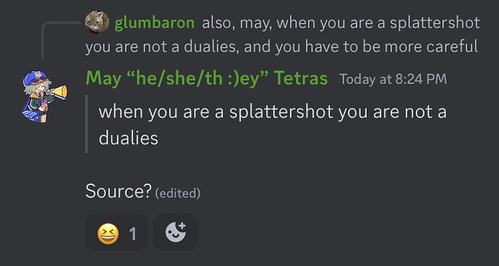Click the glumbaron username in the reply

(154, 23)
